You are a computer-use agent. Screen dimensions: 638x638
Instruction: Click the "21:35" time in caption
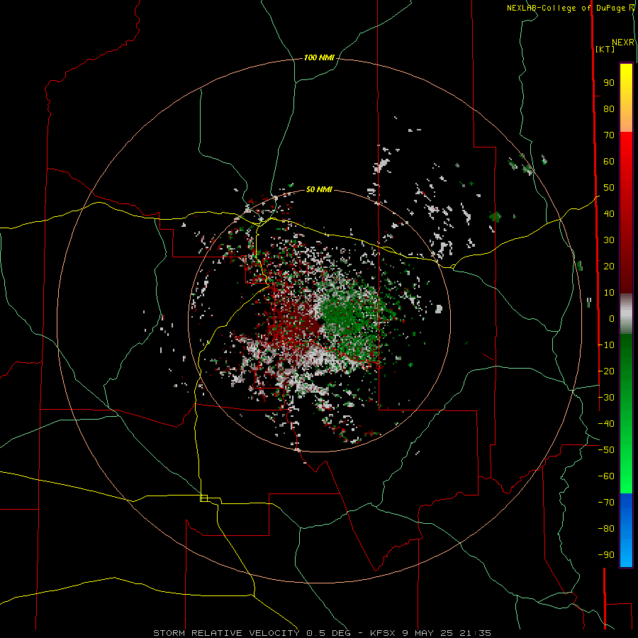click(475, 633)
